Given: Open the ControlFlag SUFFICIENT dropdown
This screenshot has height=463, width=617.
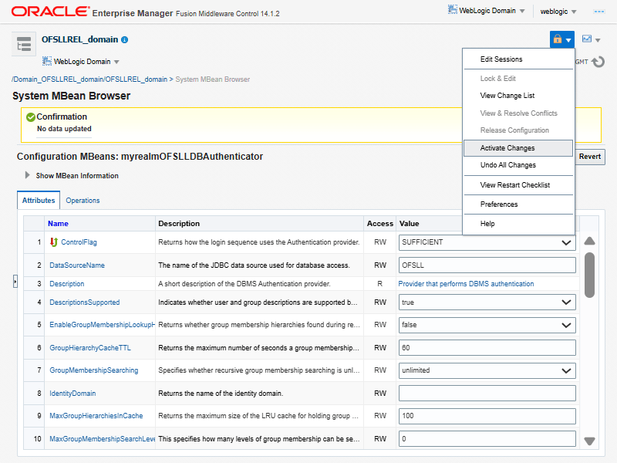Looking at the screenshot, I should [487, 242].
